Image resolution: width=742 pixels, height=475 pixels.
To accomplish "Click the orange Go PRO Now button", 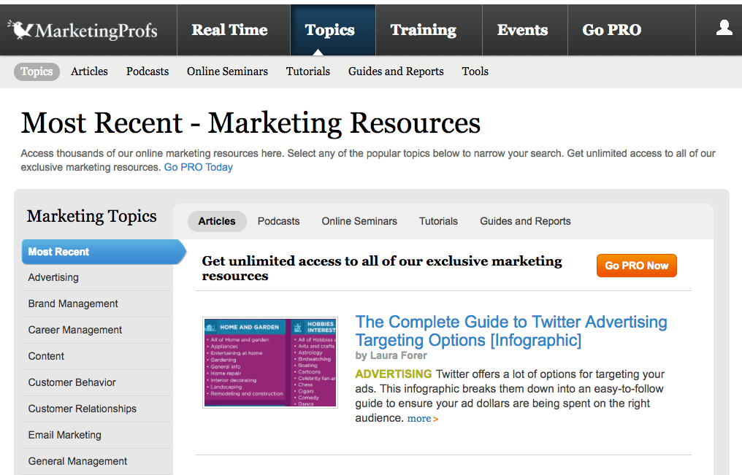I will (637, 266).
